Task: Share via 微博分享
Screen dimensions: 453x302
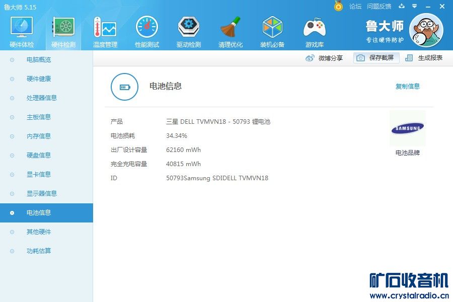Action: point(324,58)
